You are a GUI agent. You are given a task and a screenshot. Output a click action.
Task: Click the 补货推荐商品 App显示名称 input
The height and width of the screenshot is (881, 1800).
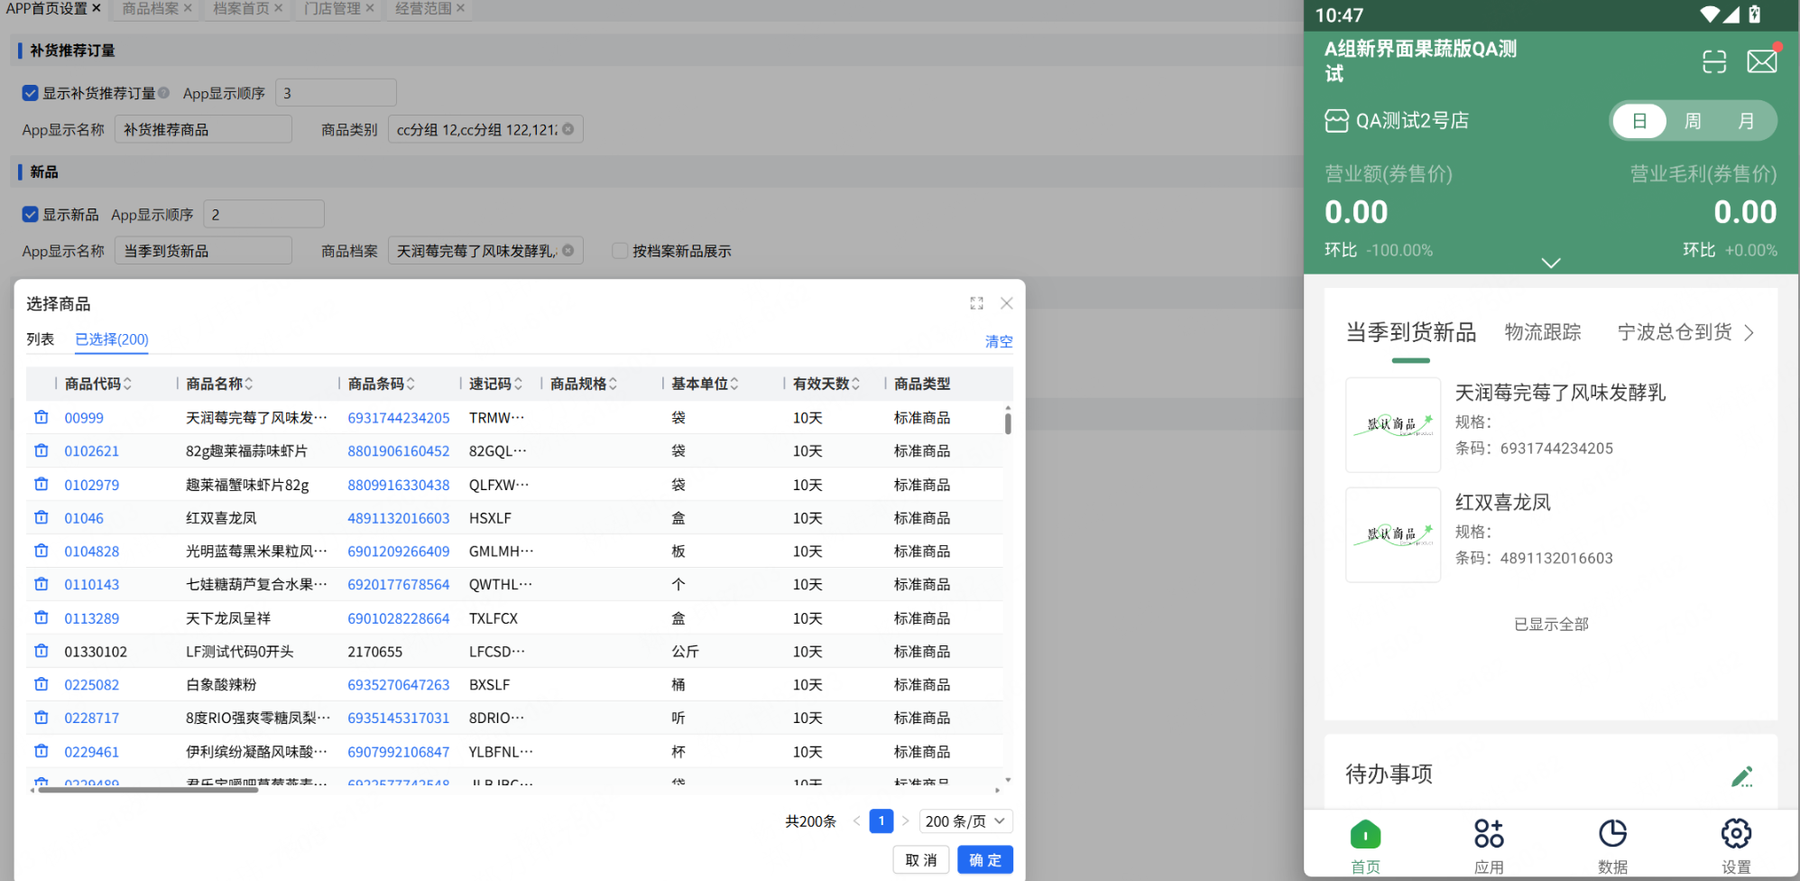[x=203, y=129]
